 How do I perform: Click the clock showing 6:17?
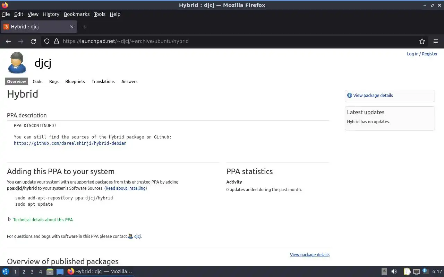437,271
